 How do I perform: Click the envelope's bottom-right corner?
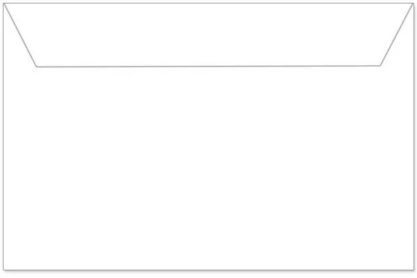click(x=414, y=270)
